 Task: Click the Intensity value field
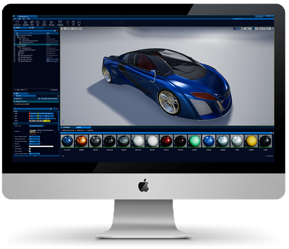[34, 144]
